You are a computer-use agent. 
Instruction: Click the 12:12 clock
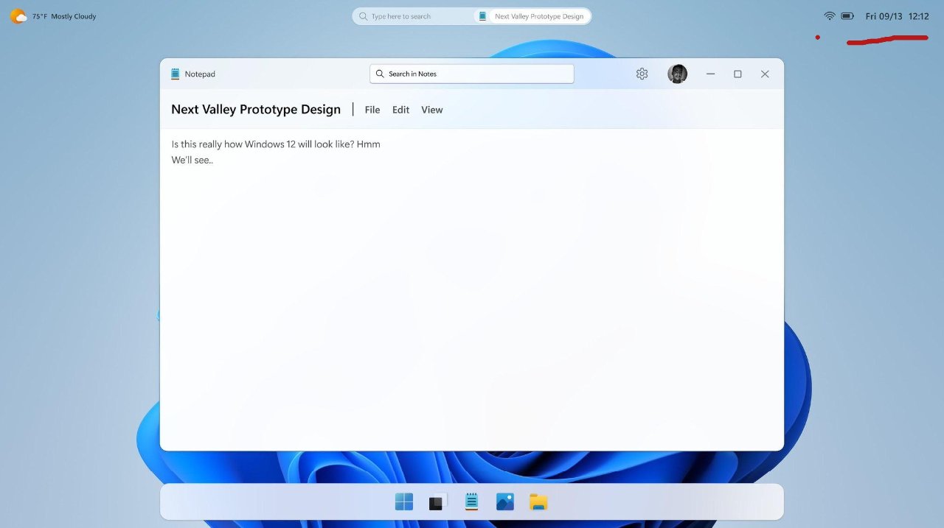(919, 16)
